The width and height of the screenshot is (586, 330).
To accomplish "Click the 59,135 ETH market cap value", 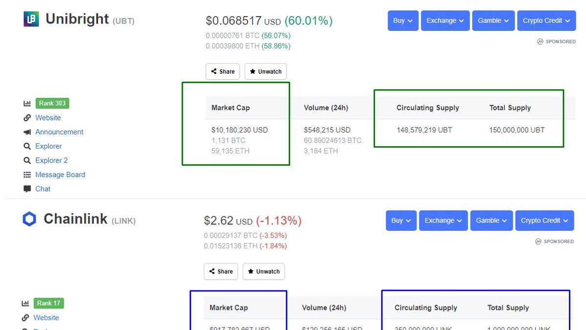I will pos(230,151).
